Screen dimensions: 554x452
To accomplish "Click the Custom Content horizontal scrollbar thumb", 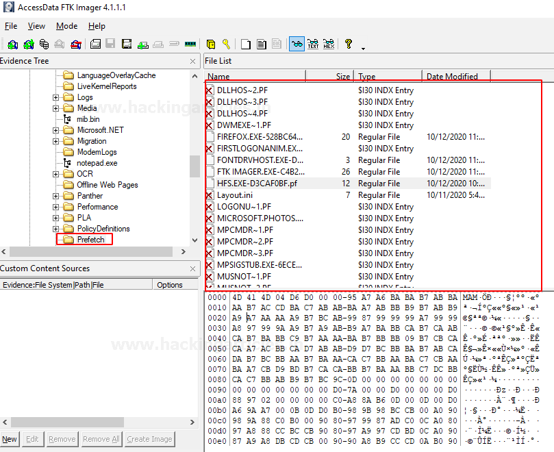I will pyautogui.click(x=67, y=422).
